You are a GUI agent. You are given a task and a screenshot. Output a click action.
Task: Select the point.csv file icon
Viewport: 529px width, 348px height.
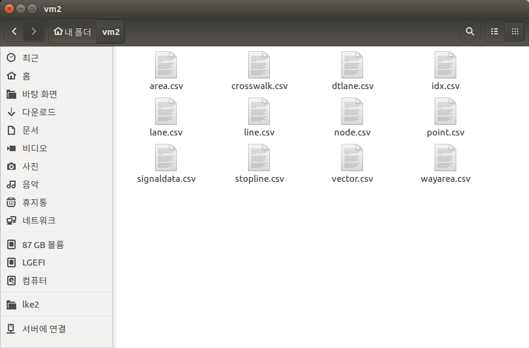[x=445, y=111]
